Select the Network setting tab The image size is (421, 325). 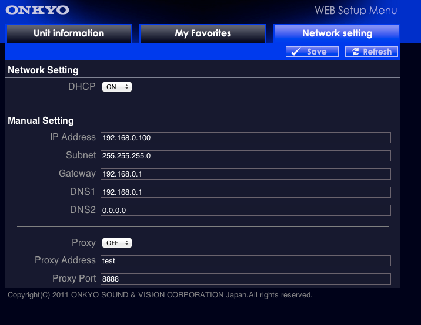click(x=337, y=33)
